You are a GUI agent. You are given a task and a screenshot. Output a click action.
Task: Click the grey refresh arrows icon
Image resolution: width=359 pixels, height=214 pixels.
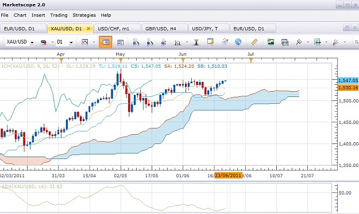225,42
